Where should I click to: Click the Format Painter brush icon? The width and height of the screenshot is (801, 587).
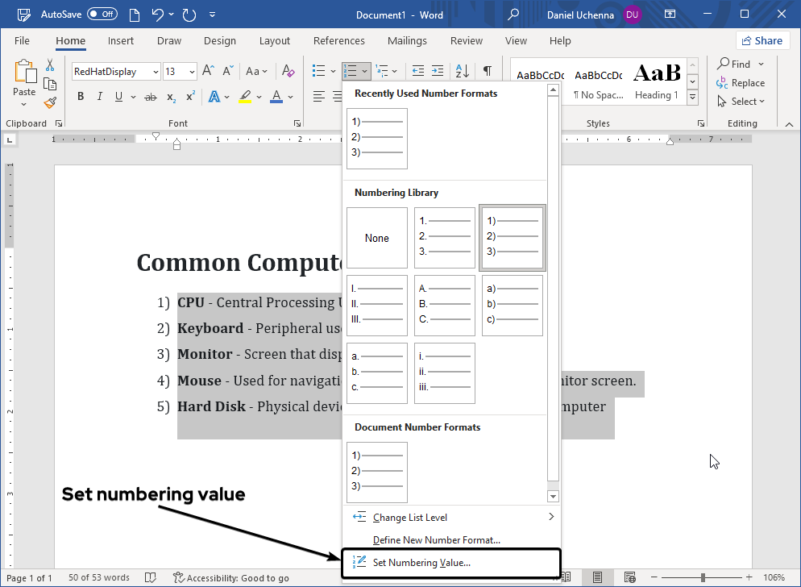[x=50, y=102]
